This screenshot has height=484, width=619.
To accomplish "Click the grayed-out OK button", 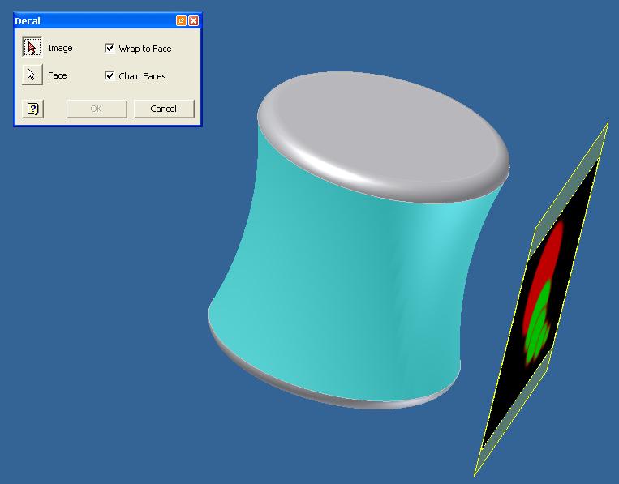I will pos(97,109).
